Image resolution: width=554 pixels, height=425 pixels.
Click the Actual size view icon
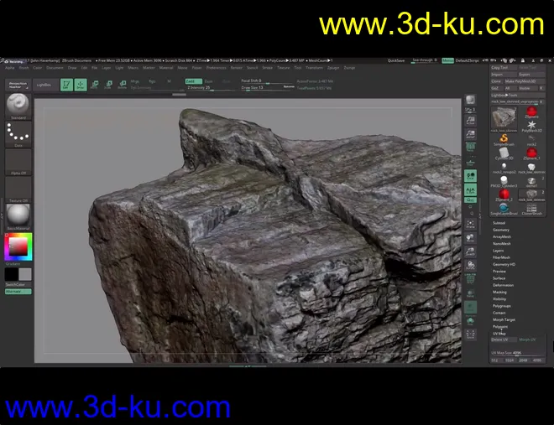pyautogui.click(x=470, y=121)
